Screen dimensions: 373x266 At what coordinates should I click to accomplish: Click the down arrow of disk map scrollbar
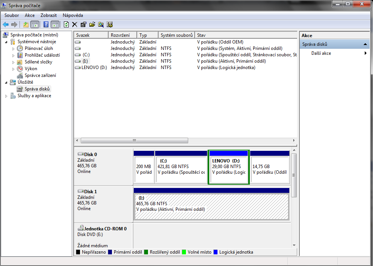click(294, 245)
